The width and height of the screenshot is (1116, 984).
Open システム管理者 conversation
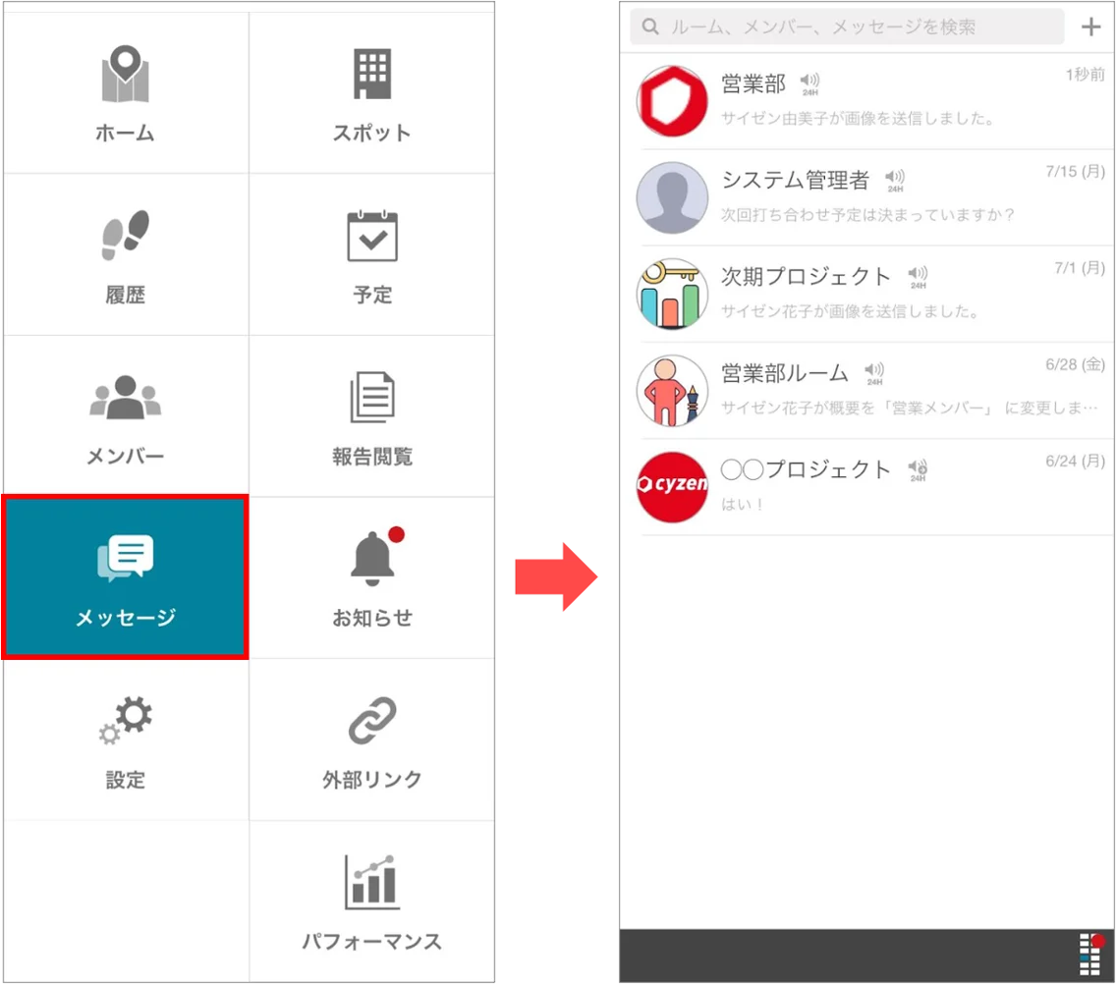pos(866,197)
